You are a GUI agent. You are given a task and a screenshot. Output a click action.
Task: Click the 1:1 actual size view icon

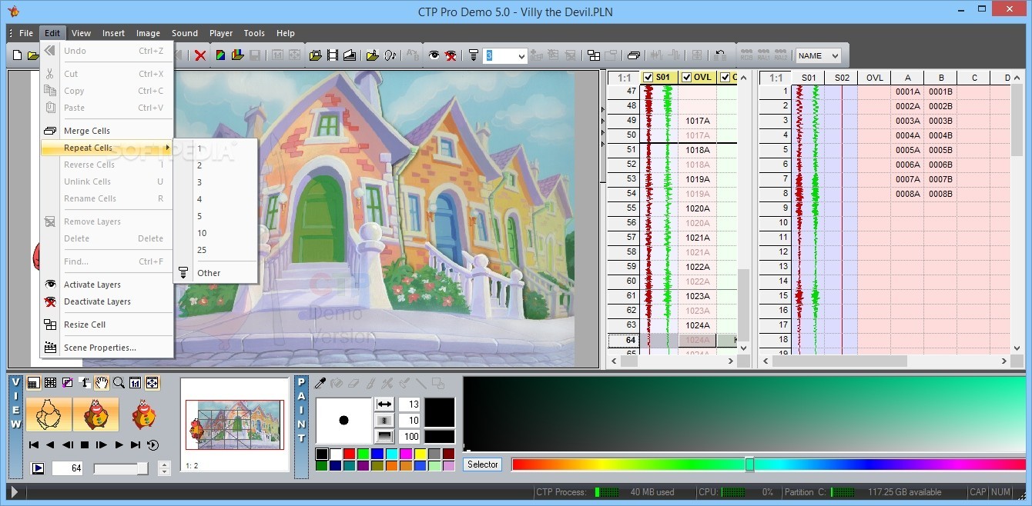135,382
